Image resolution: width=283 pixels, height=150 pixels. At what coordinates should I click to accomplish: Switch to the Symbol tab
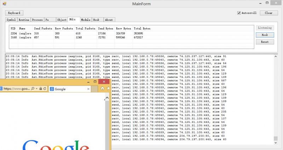(11, 20)
